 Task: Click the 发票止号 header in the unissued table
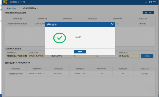[x=92, y=19]
